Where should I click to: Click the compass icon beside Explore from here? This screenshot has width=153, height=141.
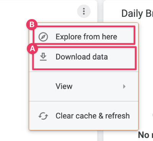[43, 37]
